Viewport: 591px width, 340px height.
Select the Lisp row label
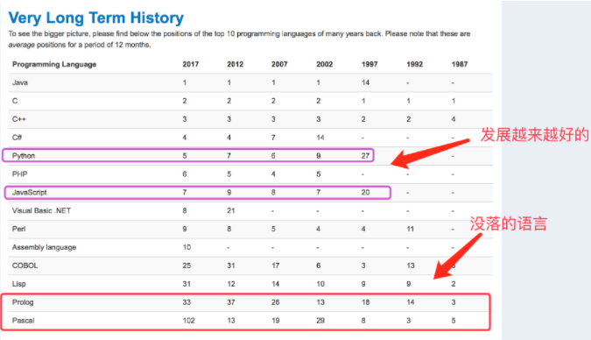19,284
